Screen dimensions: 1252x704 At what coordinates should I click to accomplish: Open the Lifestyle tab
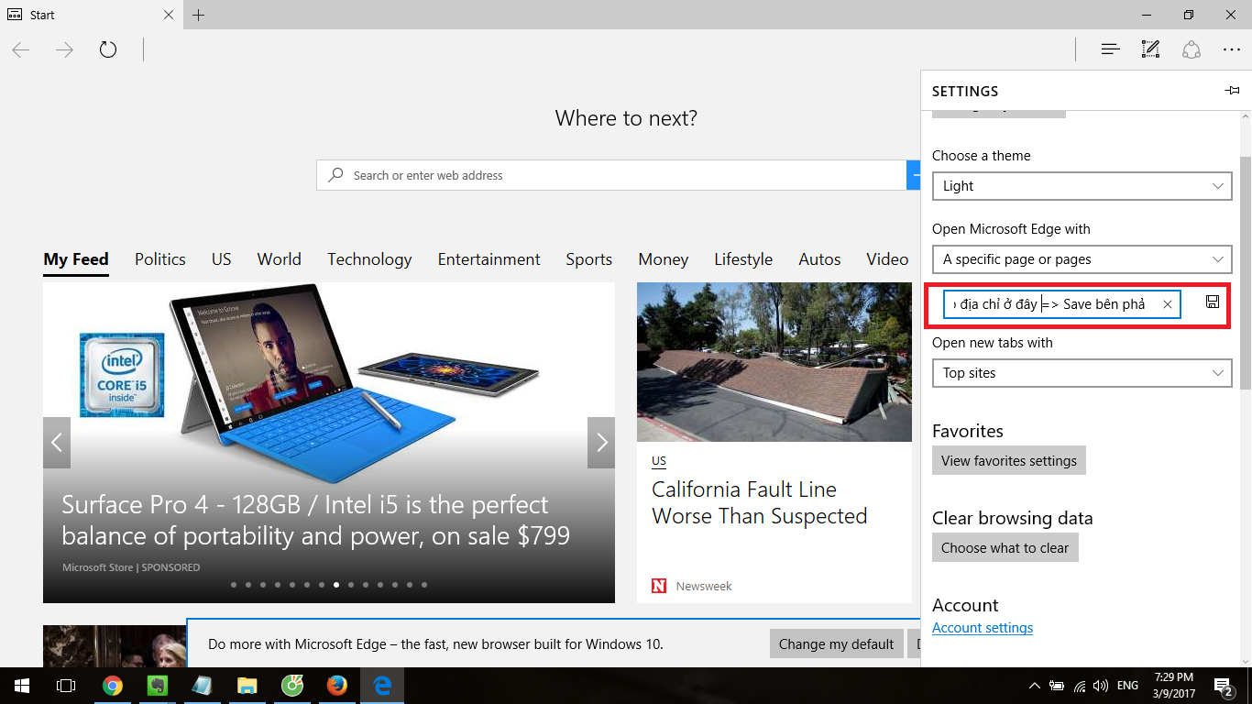[743, 259]
